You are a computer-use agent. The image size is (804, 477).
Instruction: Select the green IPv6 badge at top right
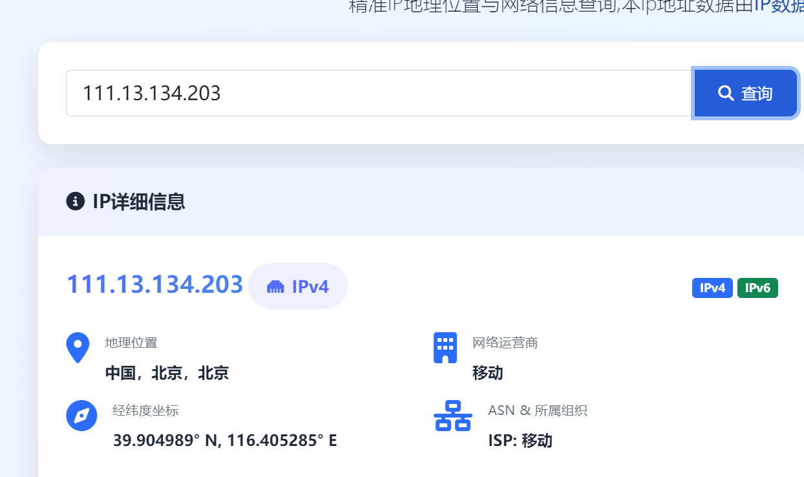(757, 288)
